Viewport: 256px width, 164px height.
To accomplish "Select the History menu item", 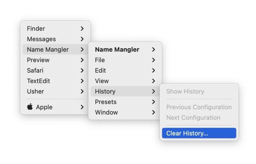I will 125,91.
